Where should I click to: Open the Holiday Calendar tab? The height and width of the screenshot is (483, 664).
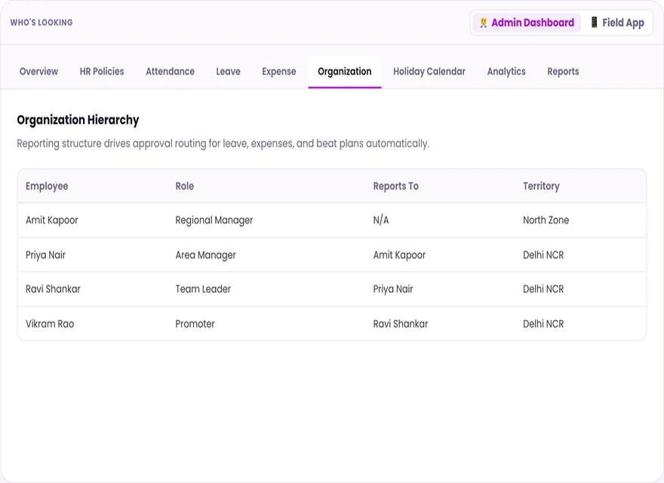(429, 72)
